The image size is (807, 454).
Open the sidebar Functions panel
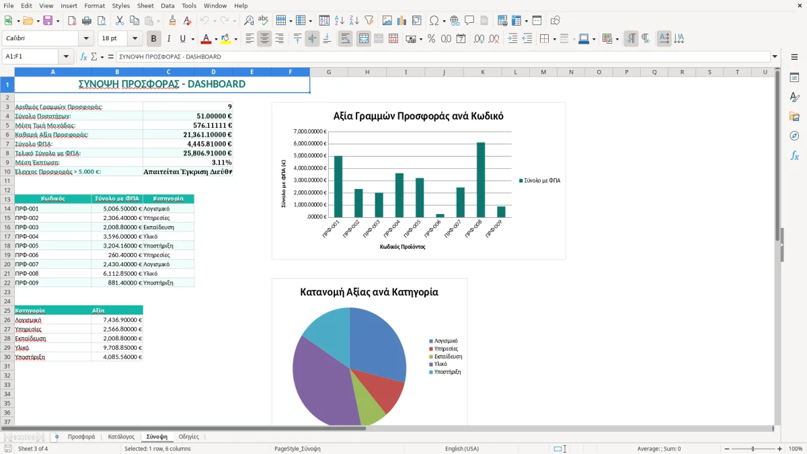(x=794, y=155)
